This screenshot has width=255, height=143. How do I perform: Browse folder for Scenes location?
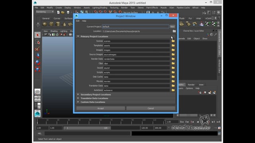[x=173, y=41]
